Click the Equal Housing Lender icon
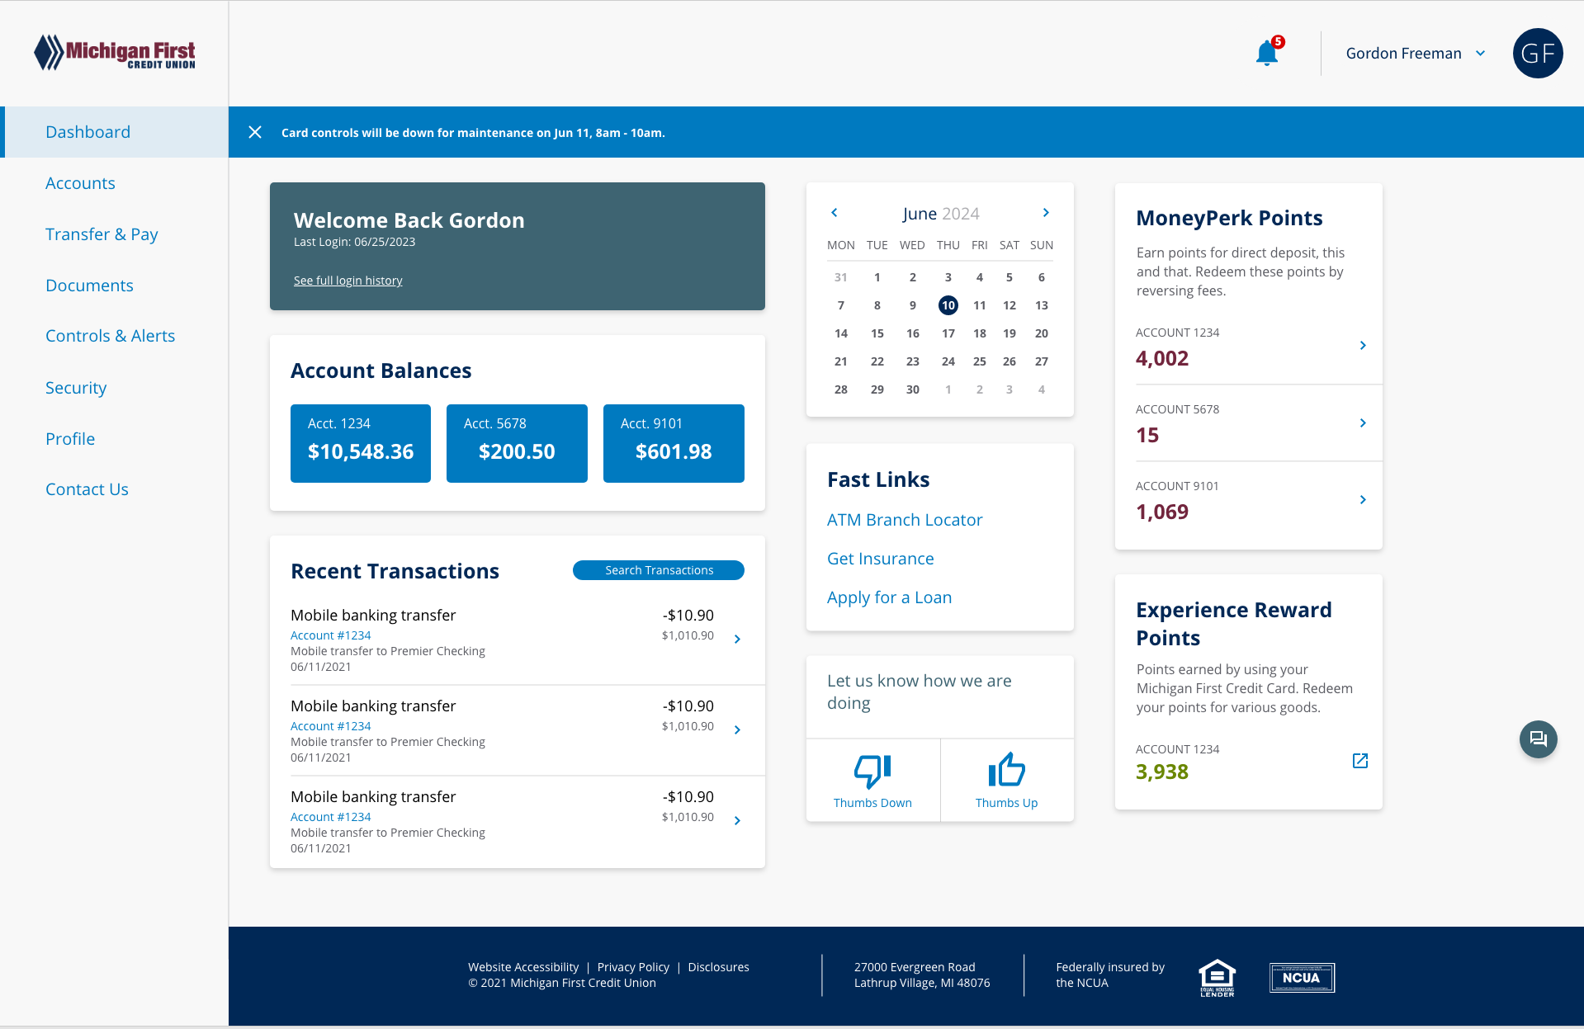The height and width of the screenshot is (1029, 1584). pyautogui.click(x=1217, y=978)
